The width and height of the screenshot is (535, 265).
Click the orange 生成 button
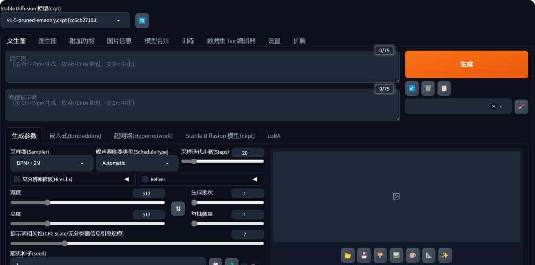[467, 64]
